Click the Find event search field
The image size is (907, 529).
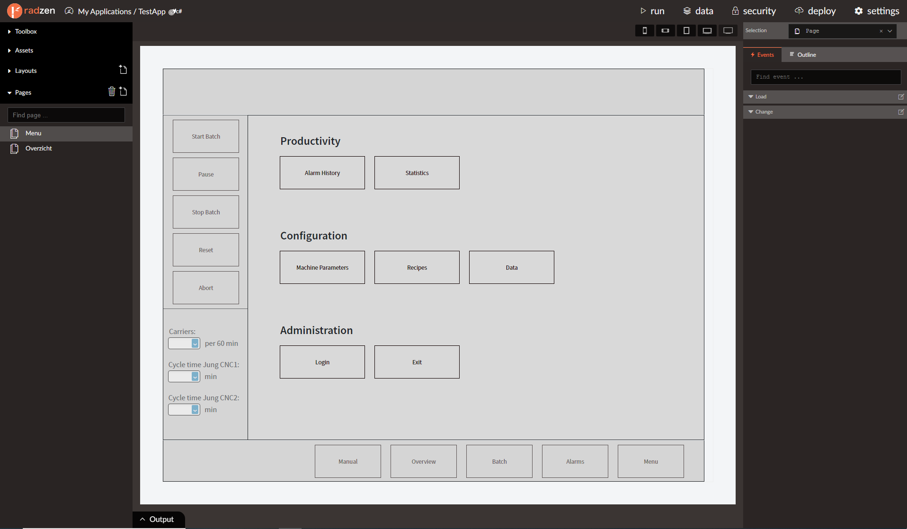click(x=826, y=77)
